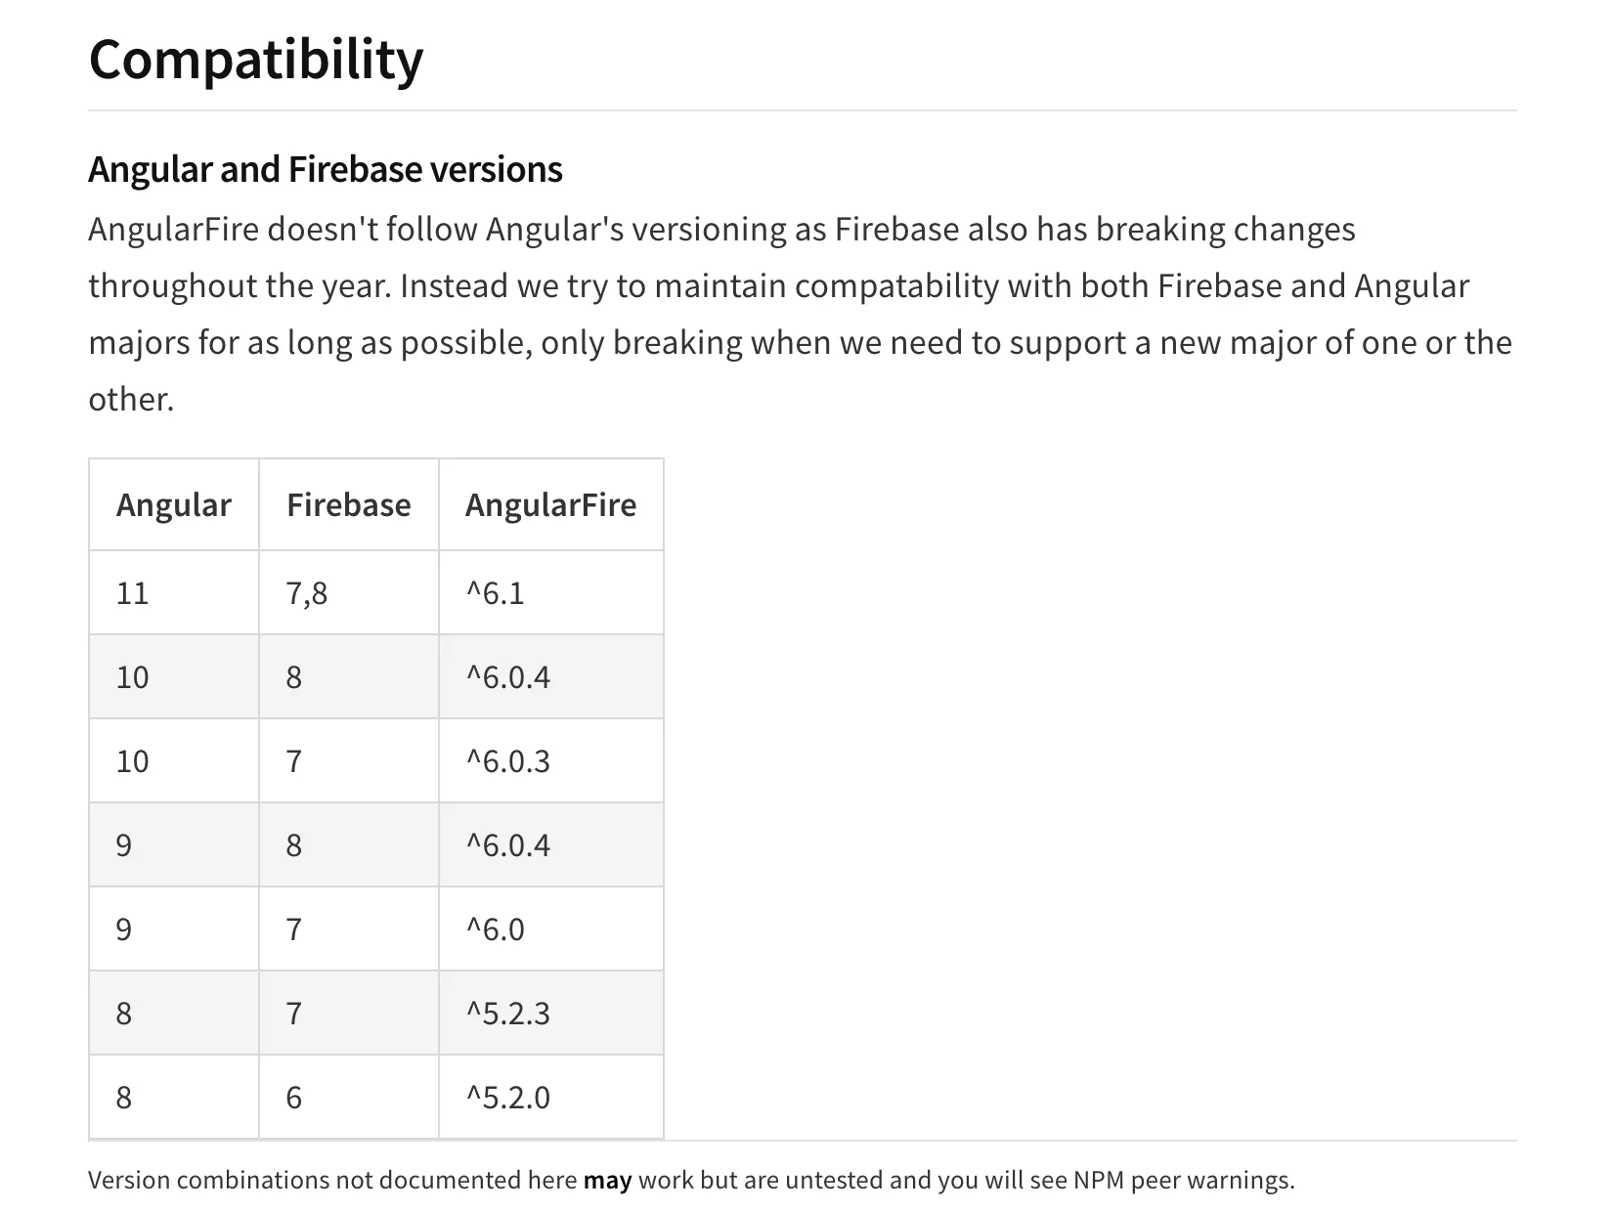
Task: Click the ^6.0.3 version cell
Action: 508,761
